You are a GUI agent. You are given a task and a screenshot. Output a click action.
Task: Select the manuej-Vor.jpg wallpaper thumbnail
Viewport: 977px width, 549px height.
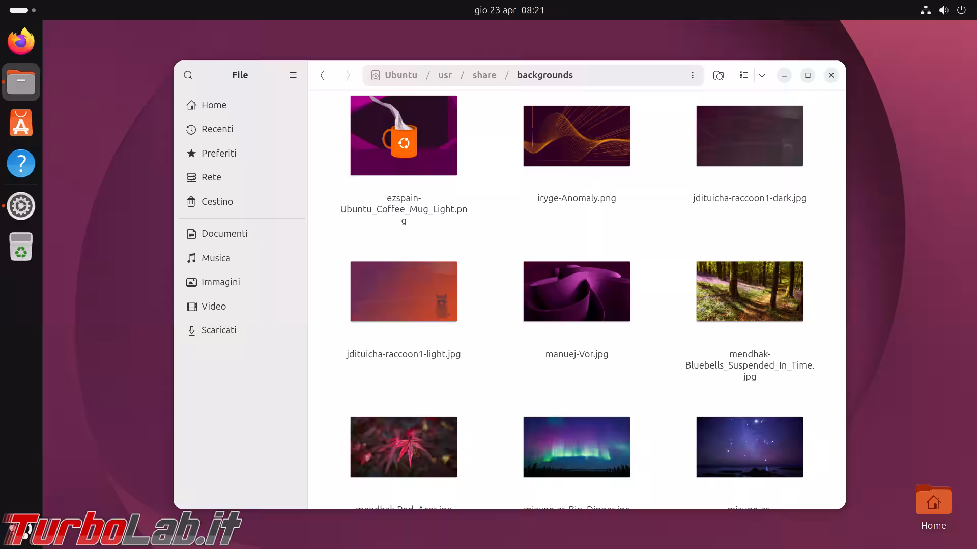577,291
